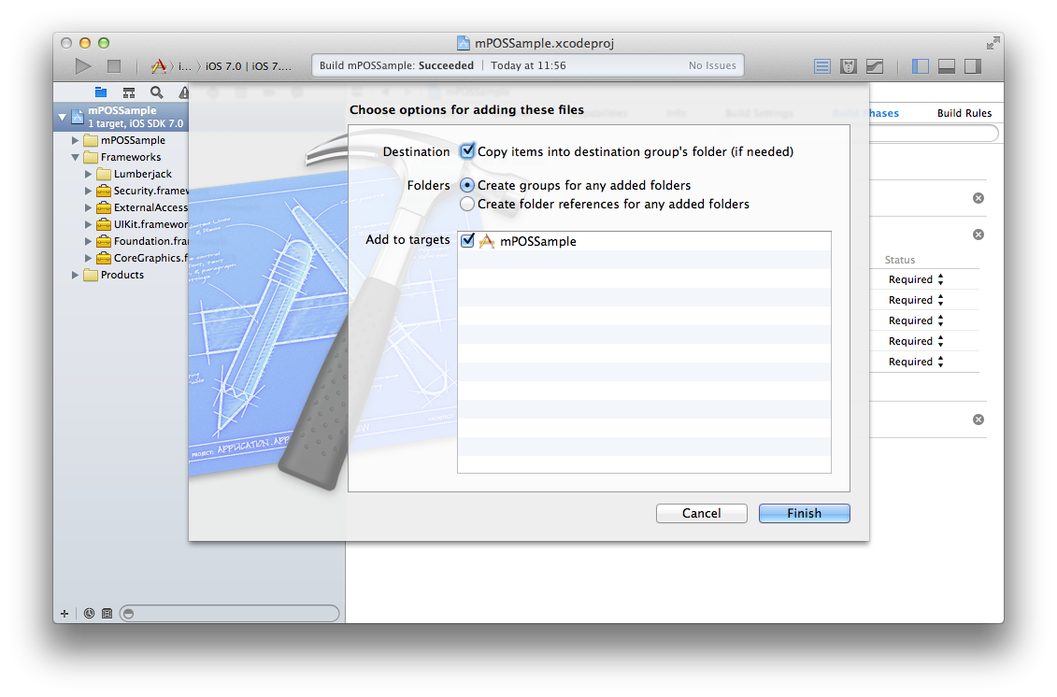Show the assistant editor
Image resolution: width=1057 pixels, height=697 pixels.
849,66
